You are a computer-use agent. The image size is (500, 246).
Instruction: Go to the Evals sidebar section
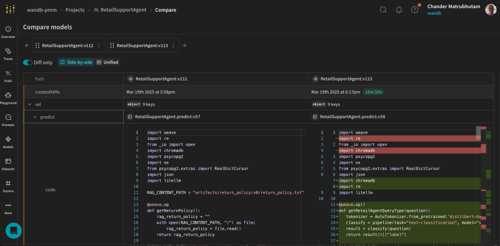point(8,76)
